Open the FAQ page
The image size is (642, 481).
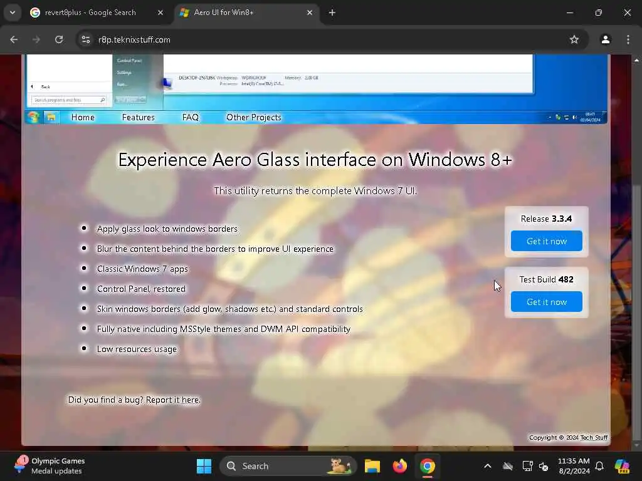pyautogui.click(x=191, y=117)
